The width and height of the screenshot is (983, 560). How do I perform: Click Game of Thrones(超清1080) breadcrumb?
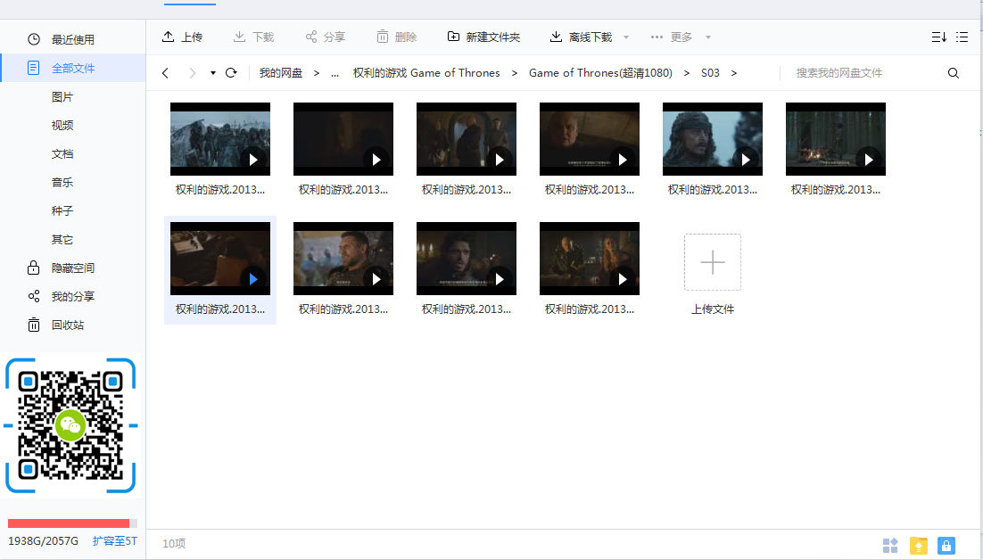point(600,73)
